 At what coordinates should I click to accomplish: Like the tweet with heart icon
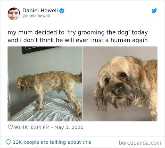pyautogui.click(x=10, y=127)
